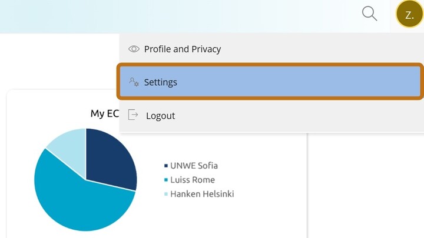Click the search magnifier icon
Image resolution: width=424 pixels, height=238 pixels.
369,14
